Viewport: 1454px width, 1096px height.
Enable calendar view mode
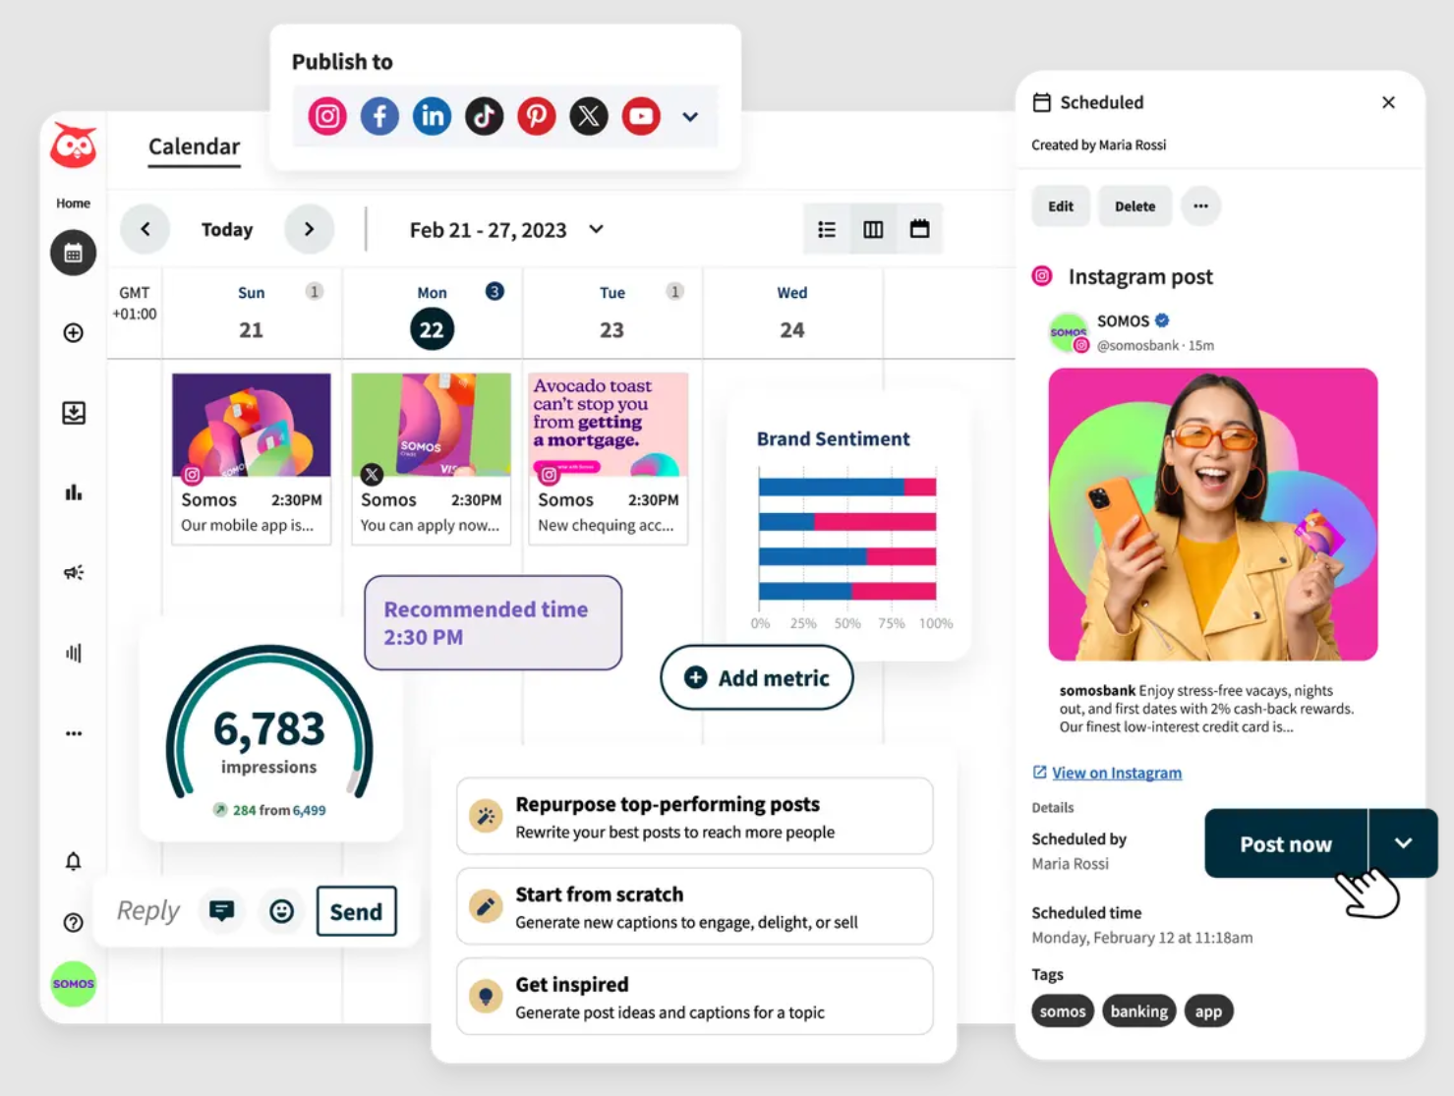[x=919, y=228]
